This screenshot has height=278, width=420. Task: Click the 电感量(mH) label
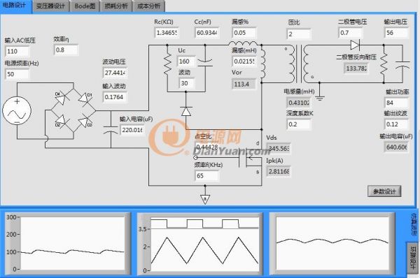coord(299,92)
